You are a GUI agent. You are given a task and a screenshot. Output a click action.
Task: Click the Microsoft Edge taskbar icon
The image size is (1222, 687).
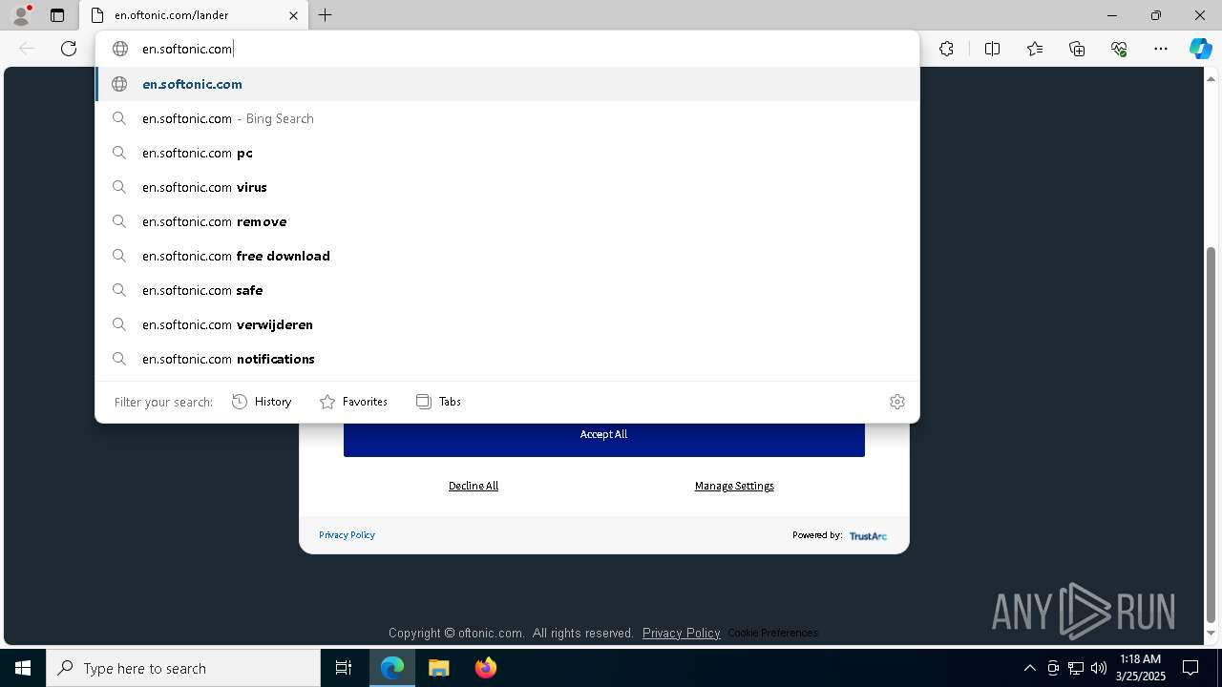392,668
